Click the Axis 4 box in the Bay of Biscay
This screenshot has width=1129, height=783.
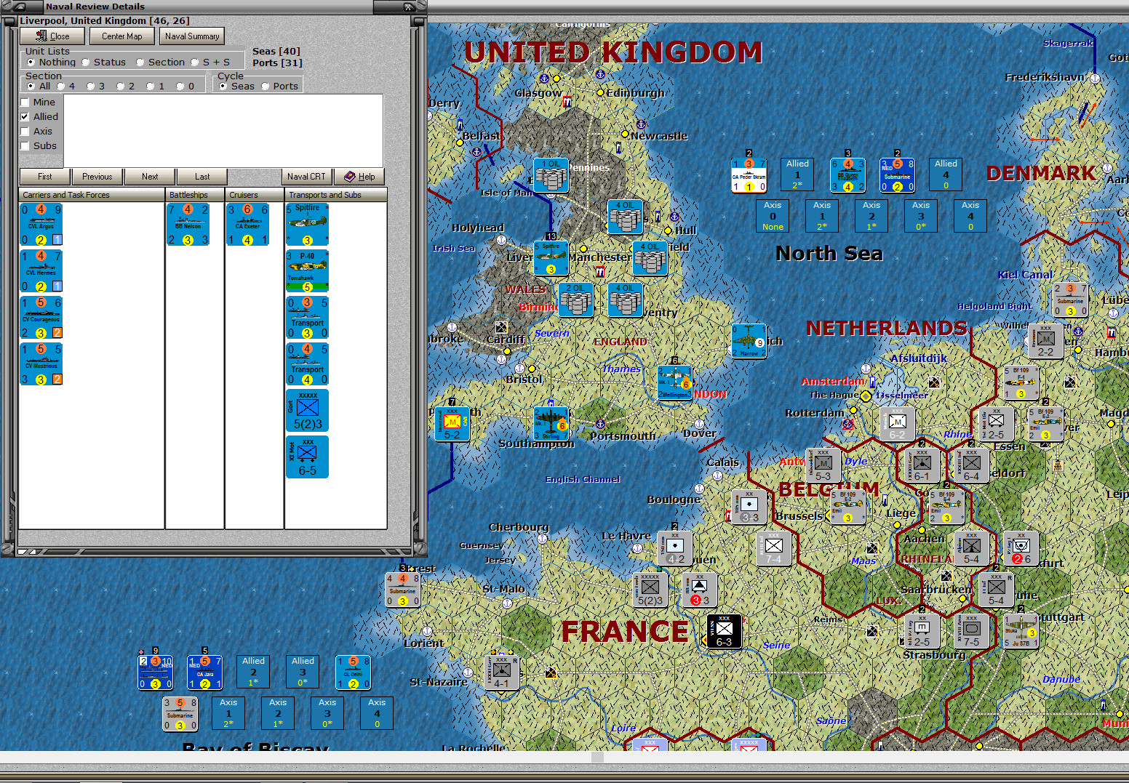[x=377, y=713]
